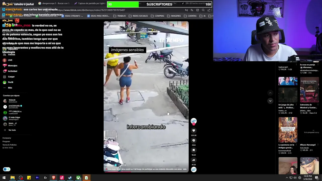The image size is (322, 181).
Task: Save video with the bookmark icon
Action: coord(193,150)
